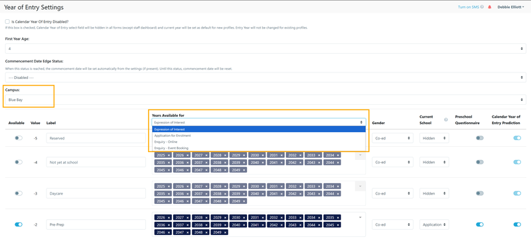The width and height of the screenshot is (531, 239).
Task: Remove the 2025 tag in Daycare row
Action: pos(169,186)
